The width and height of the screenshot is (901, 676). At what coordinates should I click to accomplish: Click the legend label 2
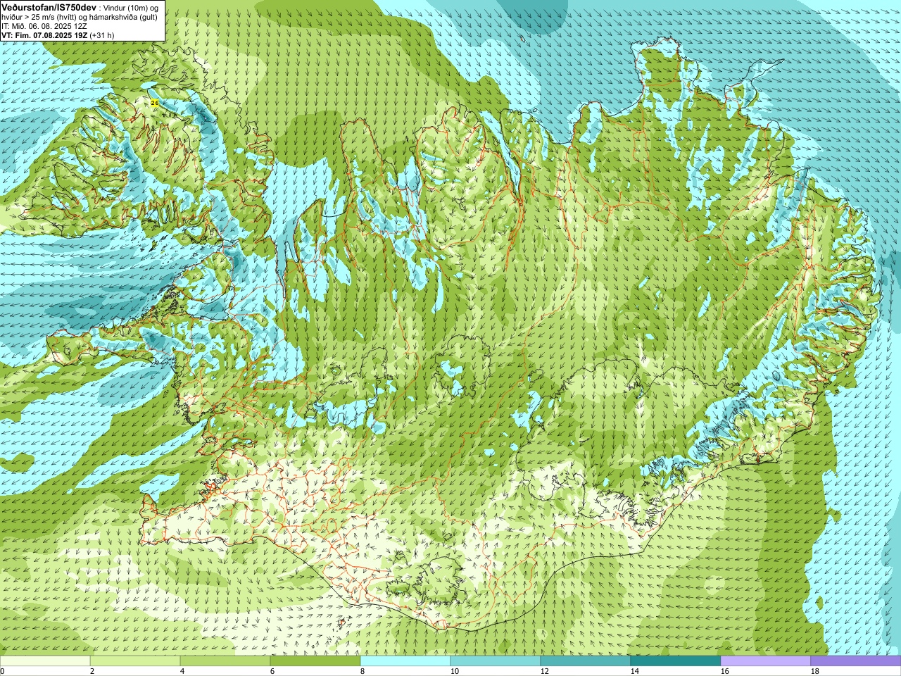coord(92,671)
